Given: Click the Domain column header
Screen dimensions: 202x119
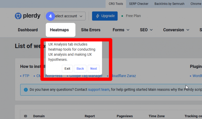Looking at the screenshot, I should [39, 116].
